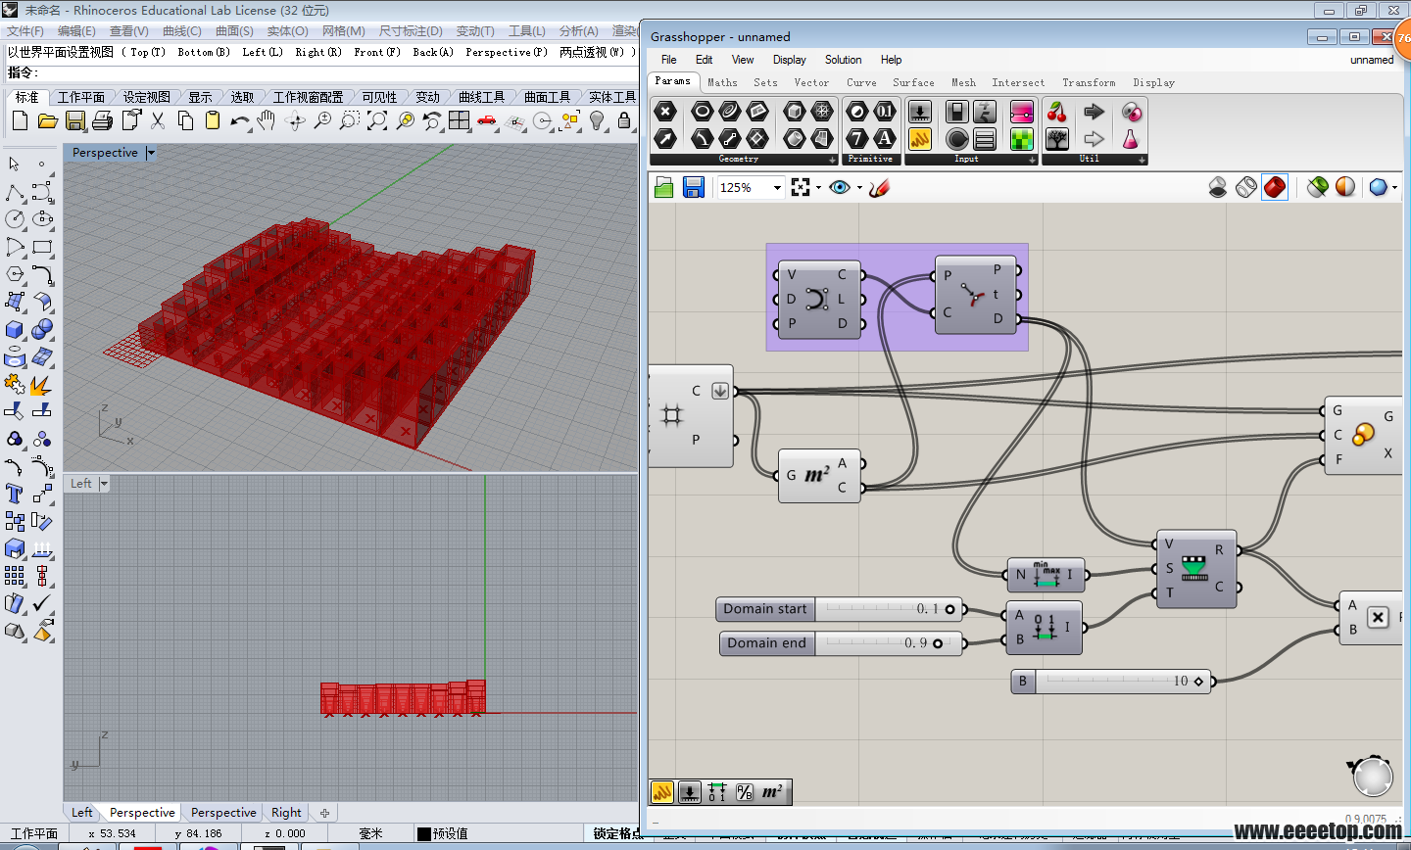Expand the Left viewport title dropdown arrow
Screen dimensions: 1411x850
[x=104, y=484]
